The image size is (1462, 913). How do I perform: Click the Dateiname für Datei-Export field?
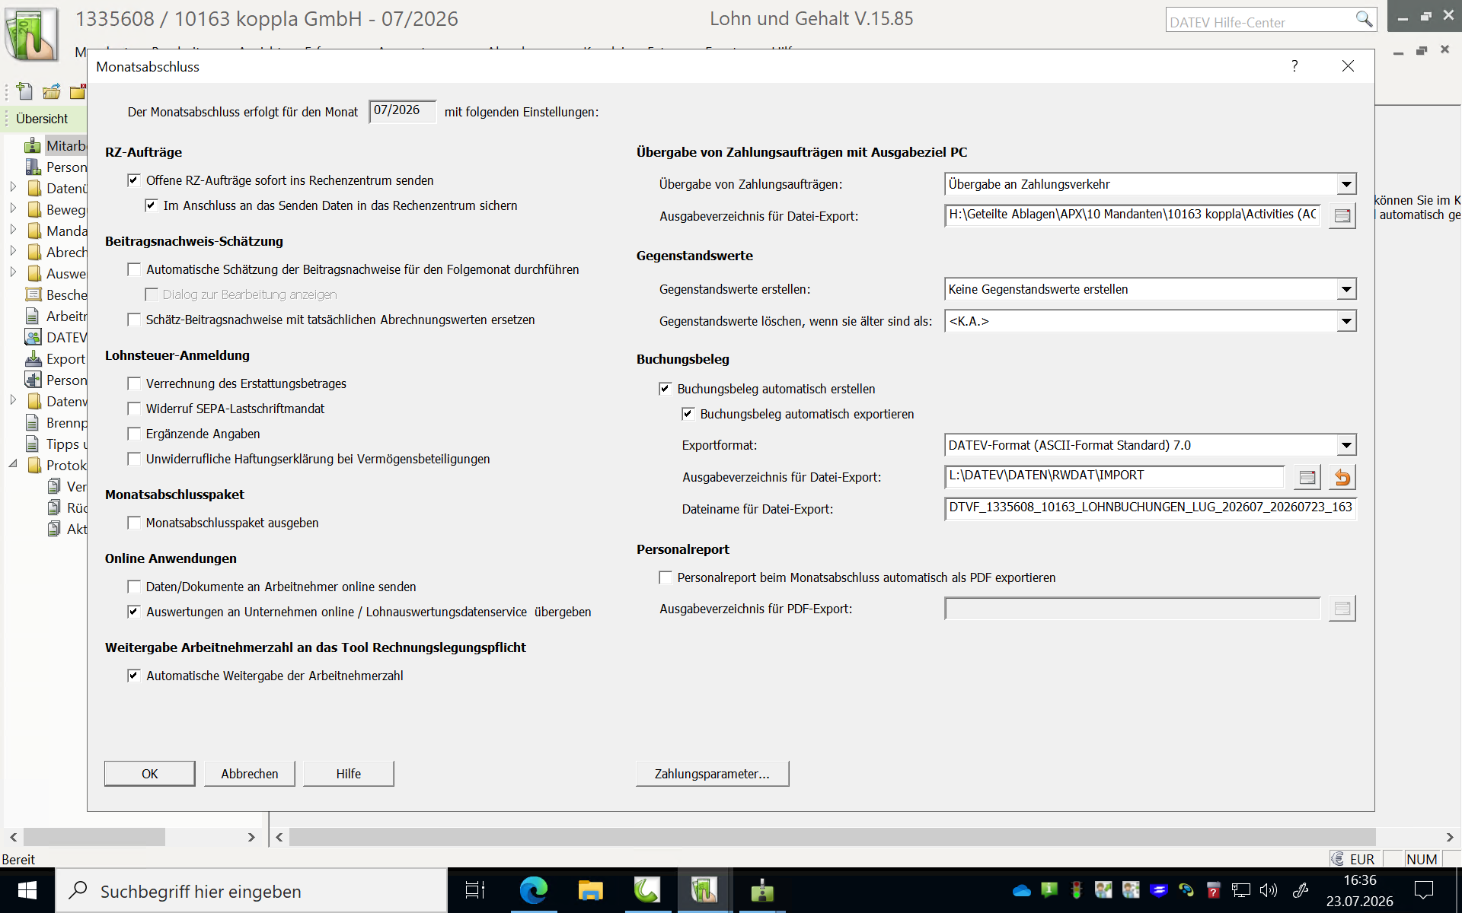1150,507
